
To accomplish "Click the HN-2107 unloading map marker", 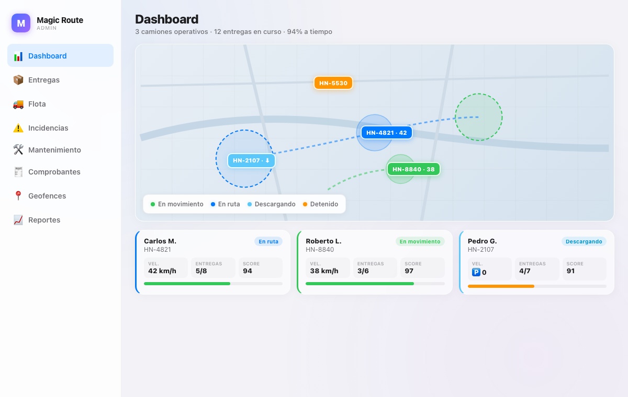I will 251,160.
